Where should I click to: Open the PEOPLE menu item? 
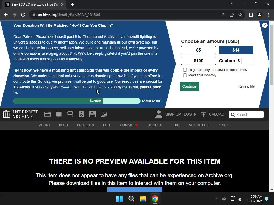[x=224, y=125]
